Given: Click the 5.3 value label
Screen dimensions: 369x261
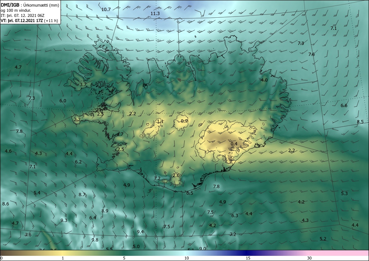Looking at the screenshot, I should click(x=344, y=193).
